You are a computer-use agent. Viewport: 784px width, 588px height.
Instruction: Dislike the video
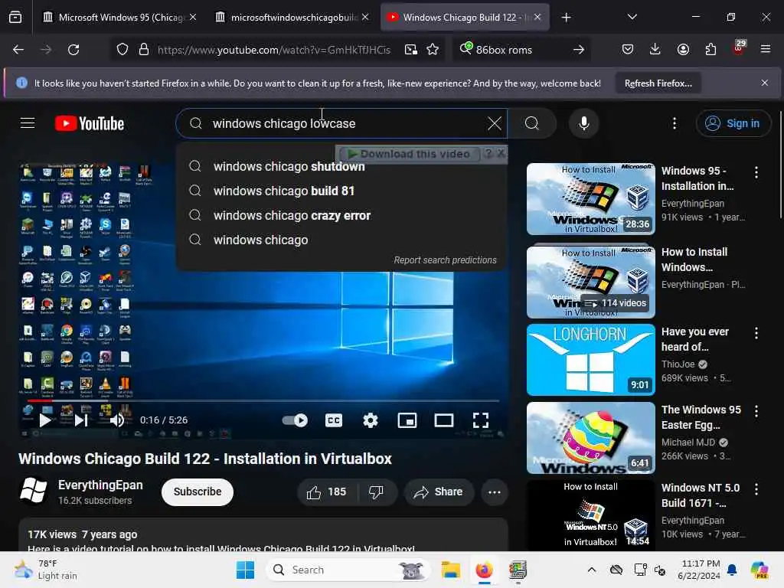[x=377, y=492]
